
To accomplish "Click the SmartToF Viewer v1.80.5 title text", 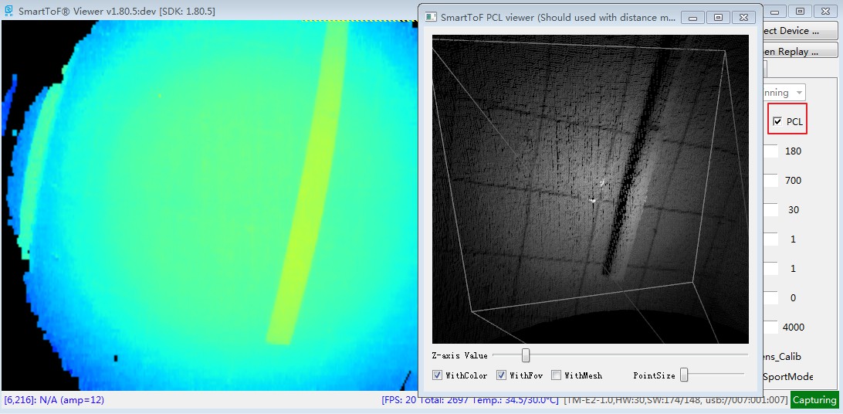I will [117, 11].
